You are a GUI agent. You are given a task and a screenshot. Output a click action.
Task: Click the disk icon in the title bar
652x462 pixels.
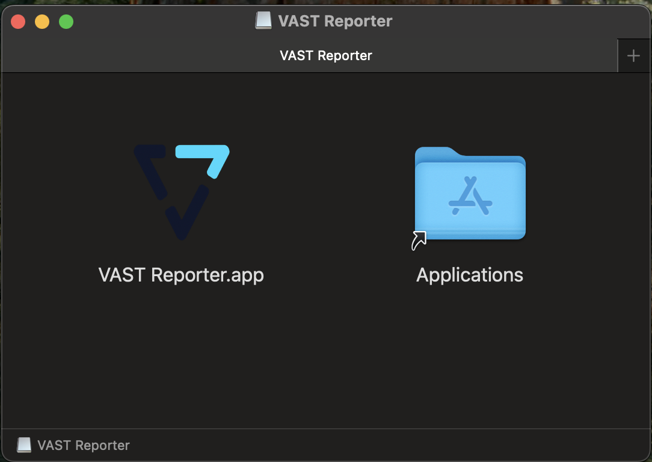[x=263, y=20]
